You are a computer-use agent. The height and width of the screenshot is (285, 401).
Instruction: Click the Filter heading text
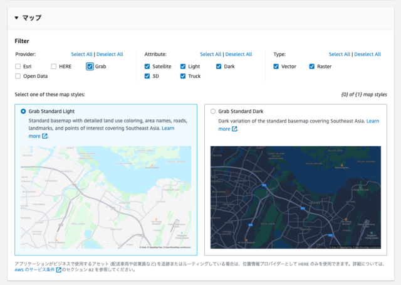(22, 41)
